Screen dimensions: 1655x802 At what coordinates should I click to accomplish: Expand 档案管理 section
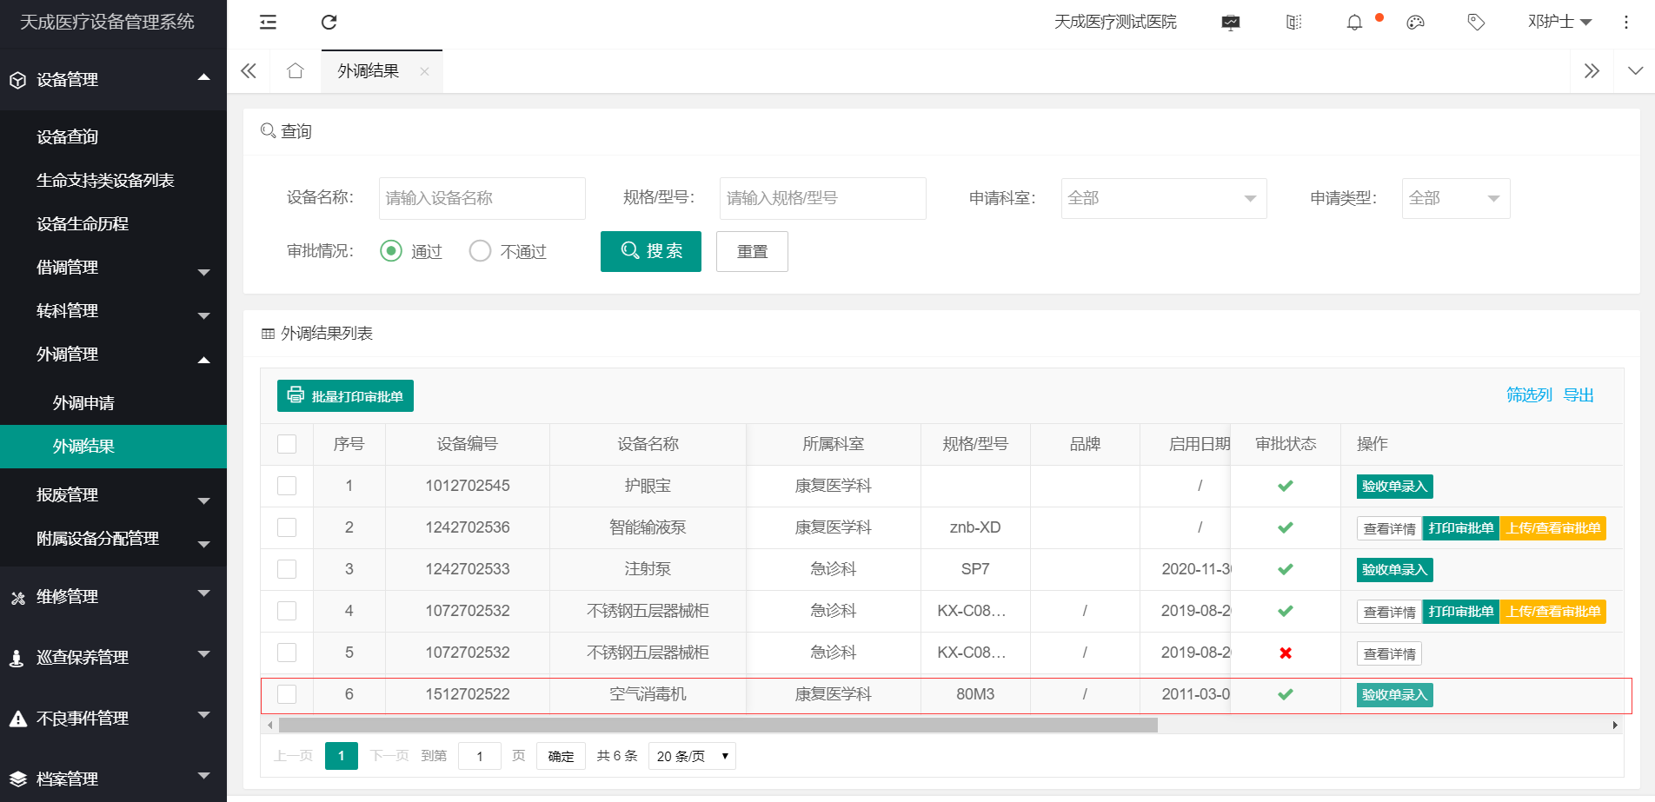click(x=113, y=779)
